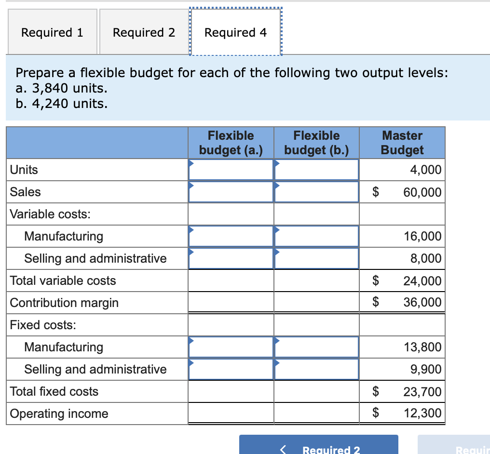Click Selling and administrative fixed input for budget (a.)
The width and height of the screenshot is (490, 454).
tap(231, 369)
